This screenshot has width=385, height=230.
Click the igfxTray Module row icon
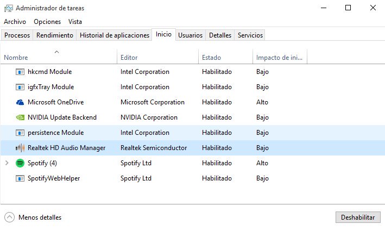tap(20, 87)
